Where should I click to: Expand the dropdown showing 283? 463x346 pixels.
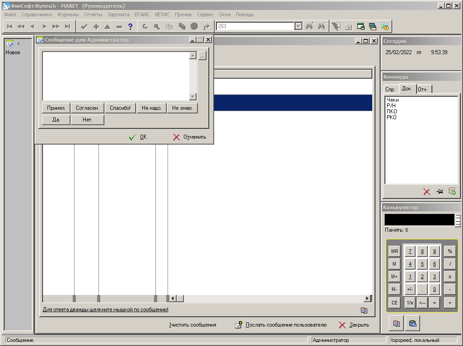pyautogui.click(x=299, y=27)
